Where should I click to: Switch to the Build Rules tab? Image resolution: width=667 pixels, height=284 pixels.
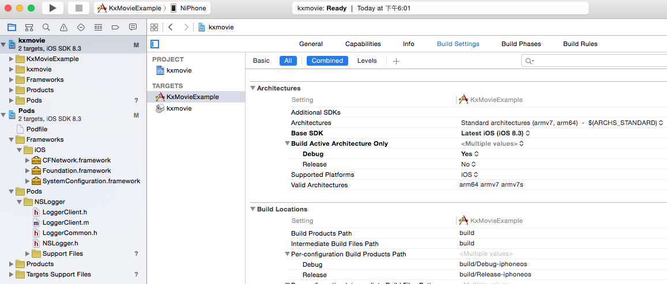click(x=580, y=44)
